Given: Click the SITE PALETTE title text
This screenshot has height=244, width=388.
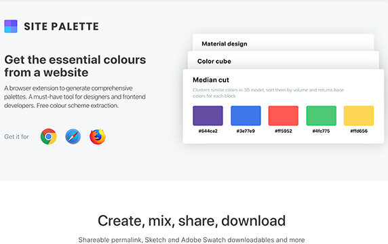Looking at the screenshot, I should 61,26.
